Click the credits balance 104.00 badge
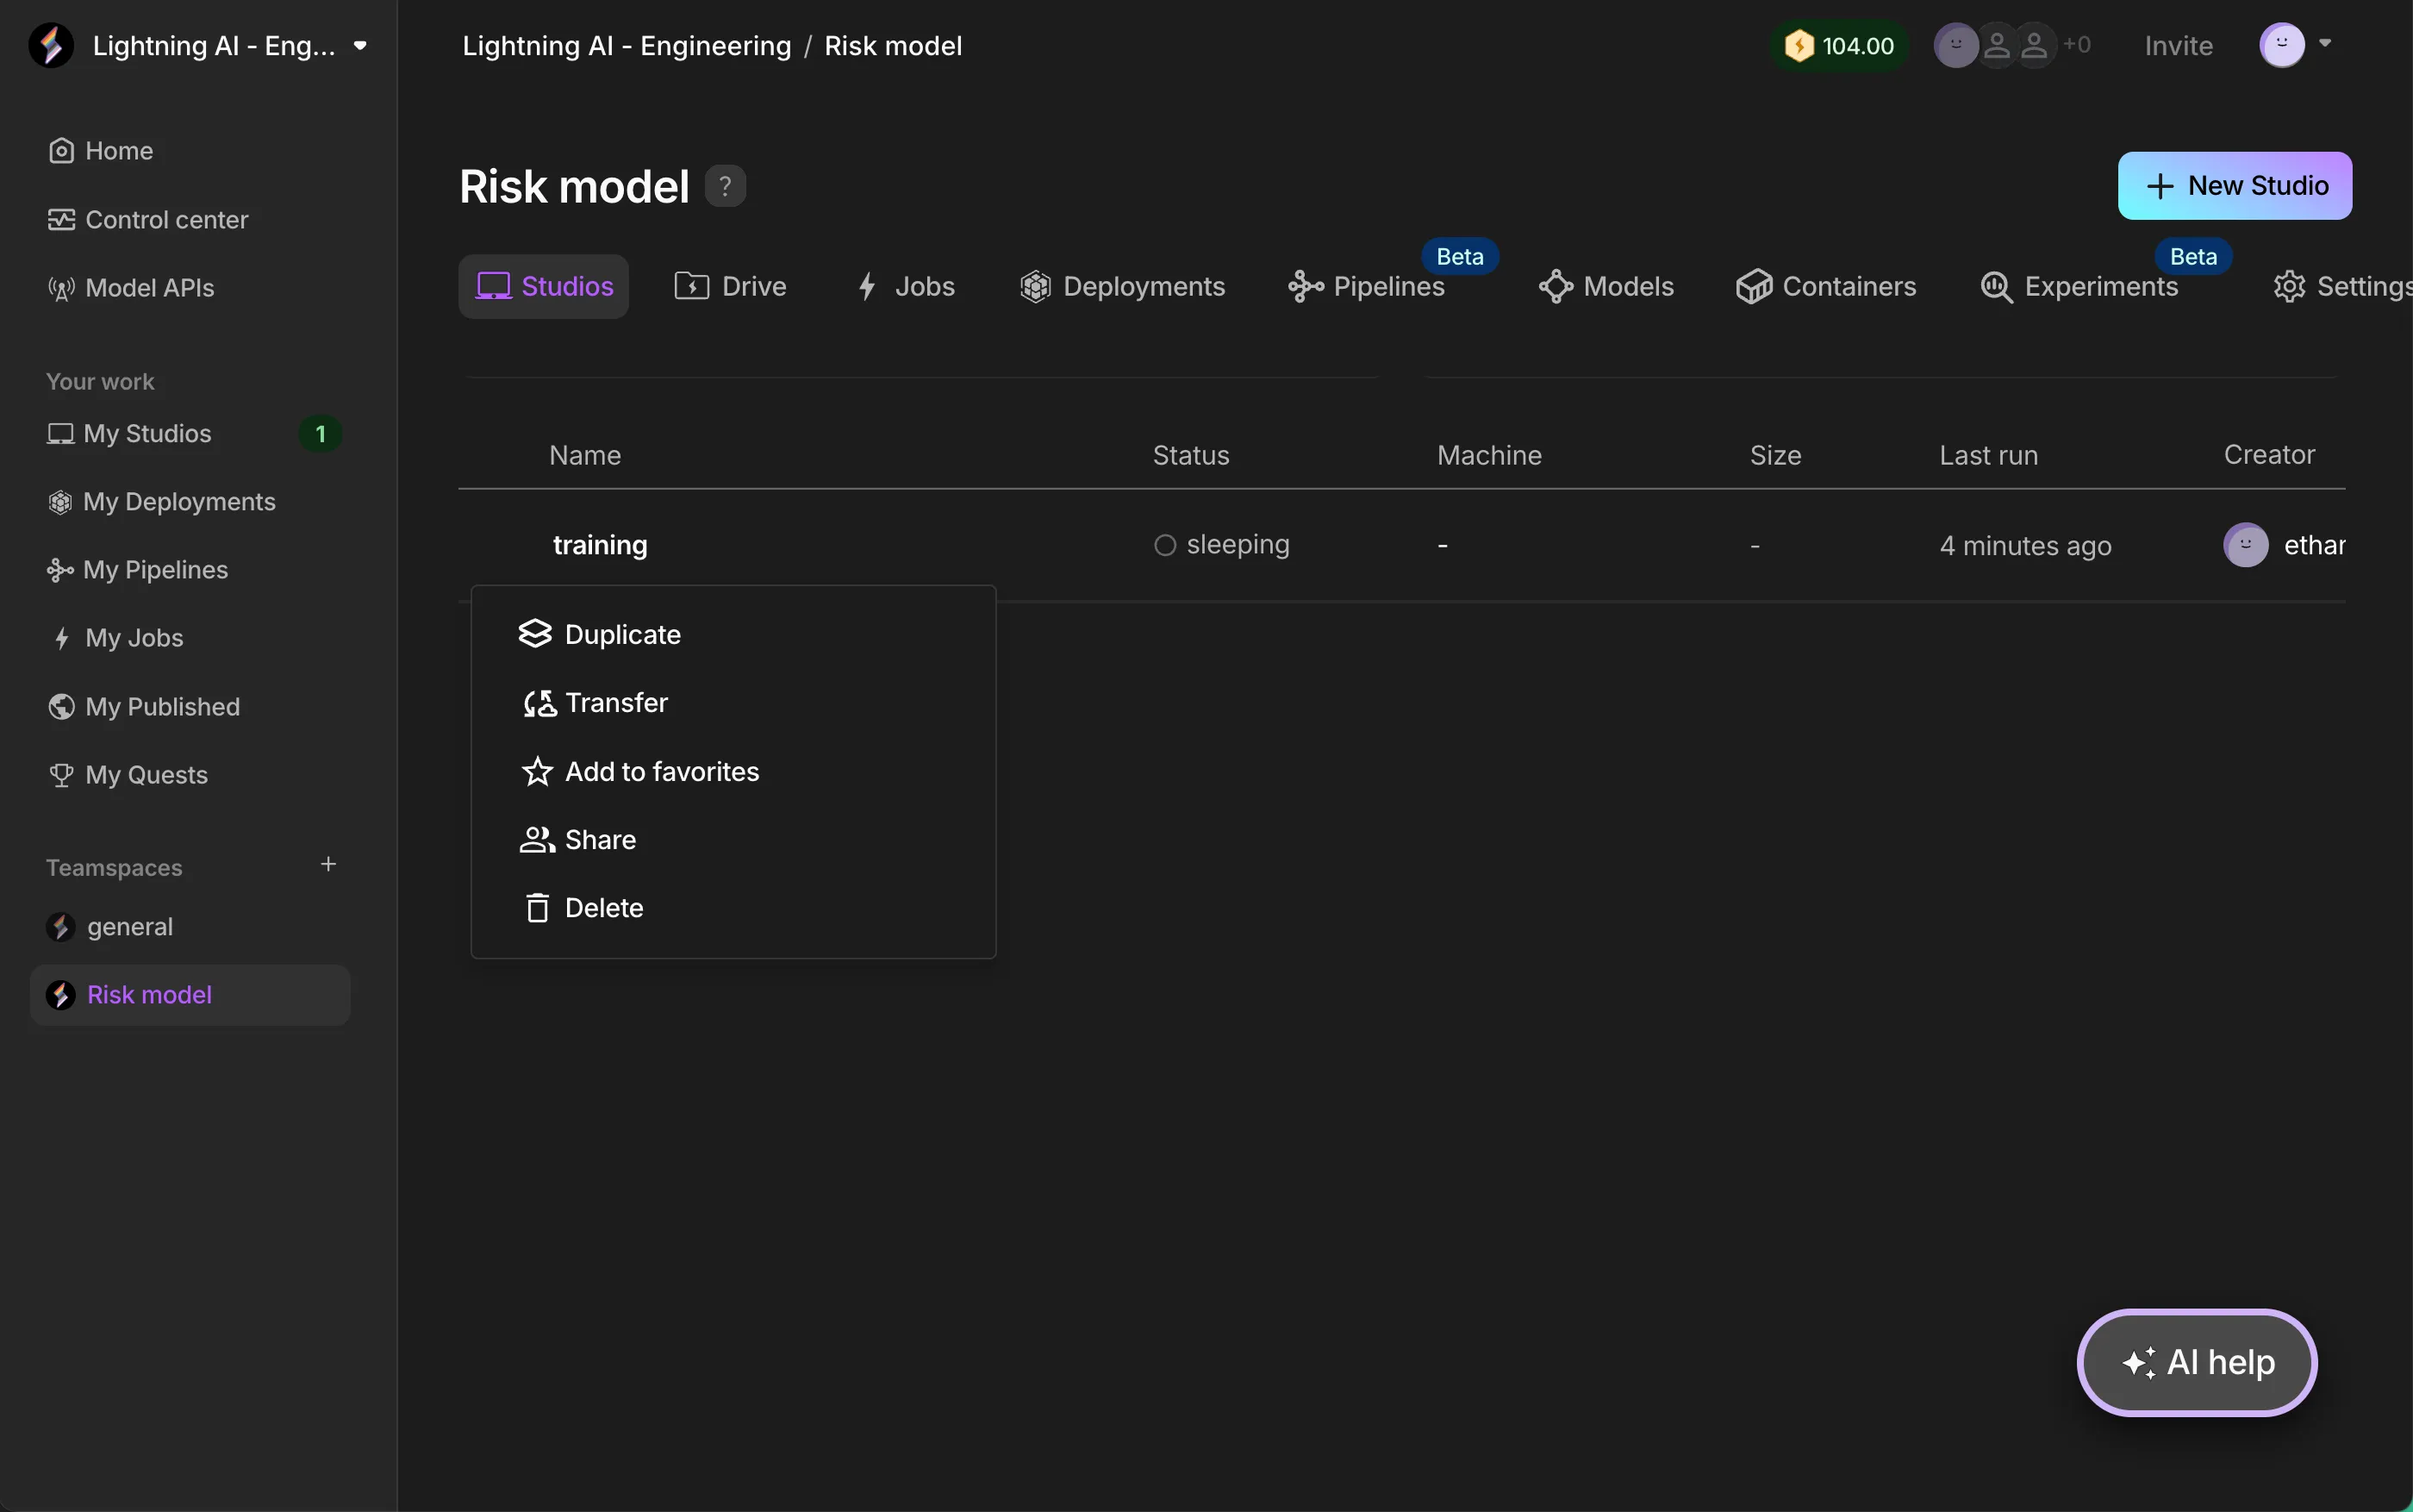Screen dimensions: 2413x1512 (1839, 46)
